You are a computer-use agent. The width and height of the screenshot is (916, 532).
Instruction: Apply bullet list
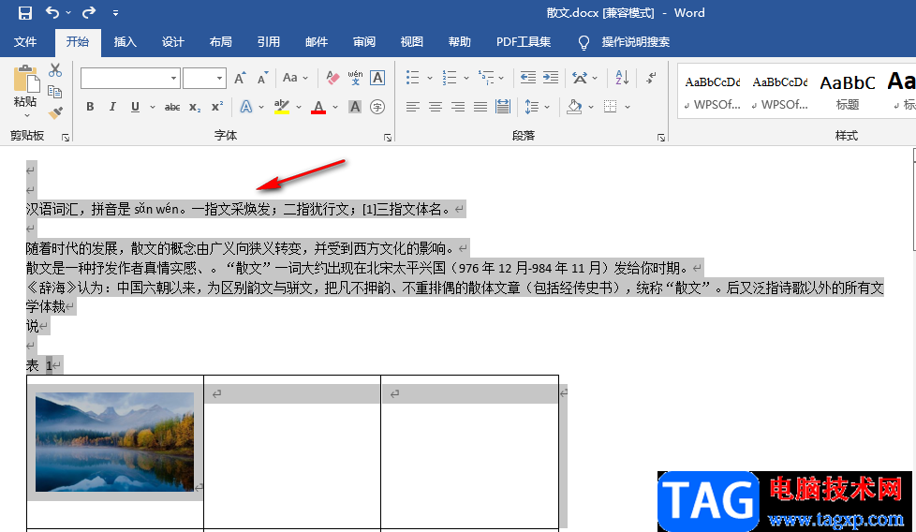coord(412,78)
